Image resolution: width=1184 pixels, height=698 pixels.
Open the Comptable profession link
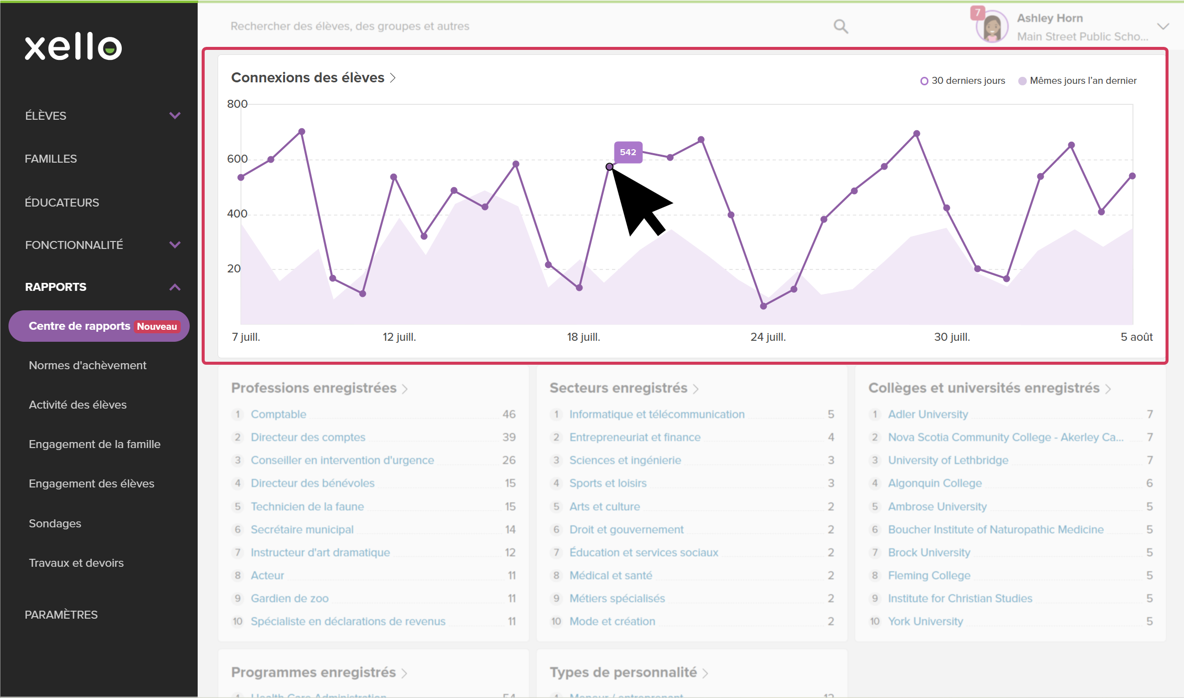click(x=279, y=414)
